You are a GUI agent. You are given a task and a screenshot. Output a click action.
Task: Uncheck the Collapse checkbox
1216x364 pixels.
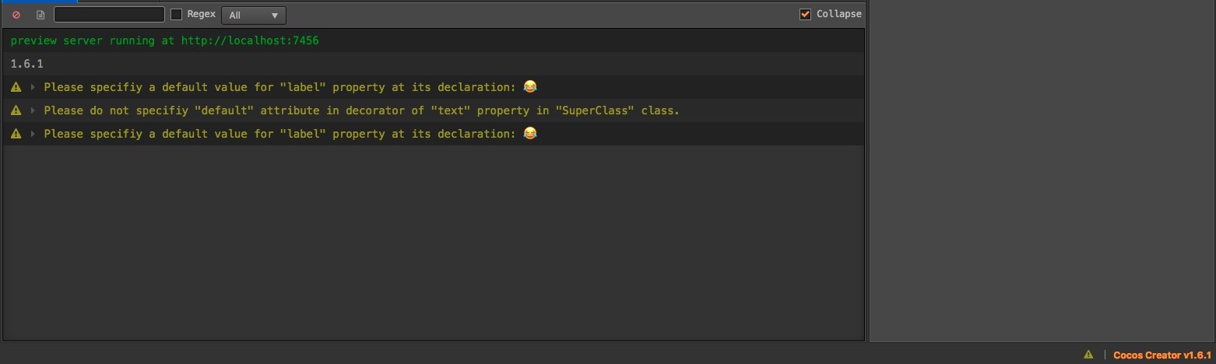(806, 14)
